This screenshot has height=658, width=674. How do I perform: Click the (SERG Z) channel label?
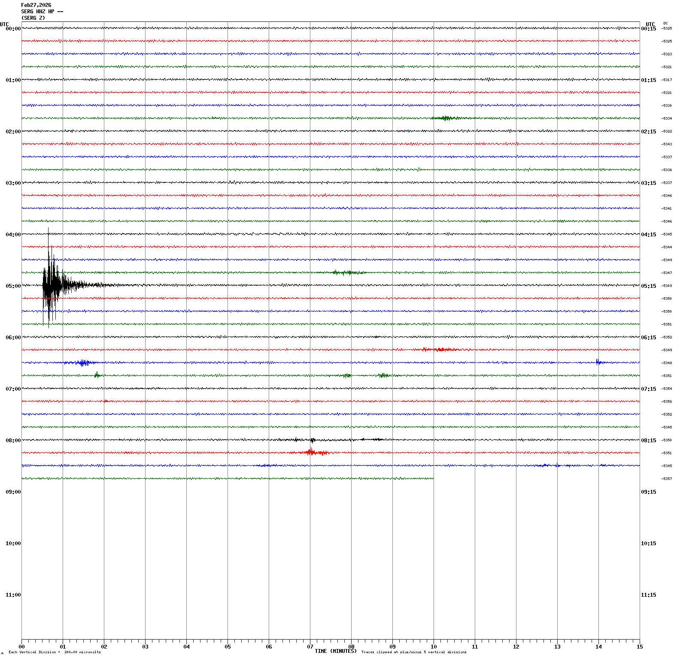(33, 18)
